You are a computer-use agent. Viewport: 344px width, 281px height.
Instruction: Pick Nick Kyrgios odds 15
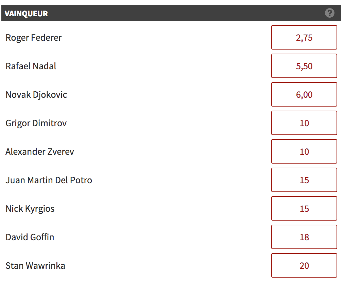coord(304,208)
